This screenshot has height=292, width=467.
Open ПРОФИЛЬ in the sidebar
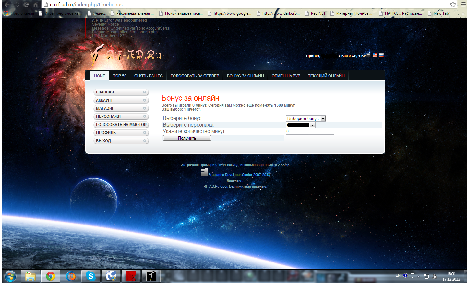point(121,133)
